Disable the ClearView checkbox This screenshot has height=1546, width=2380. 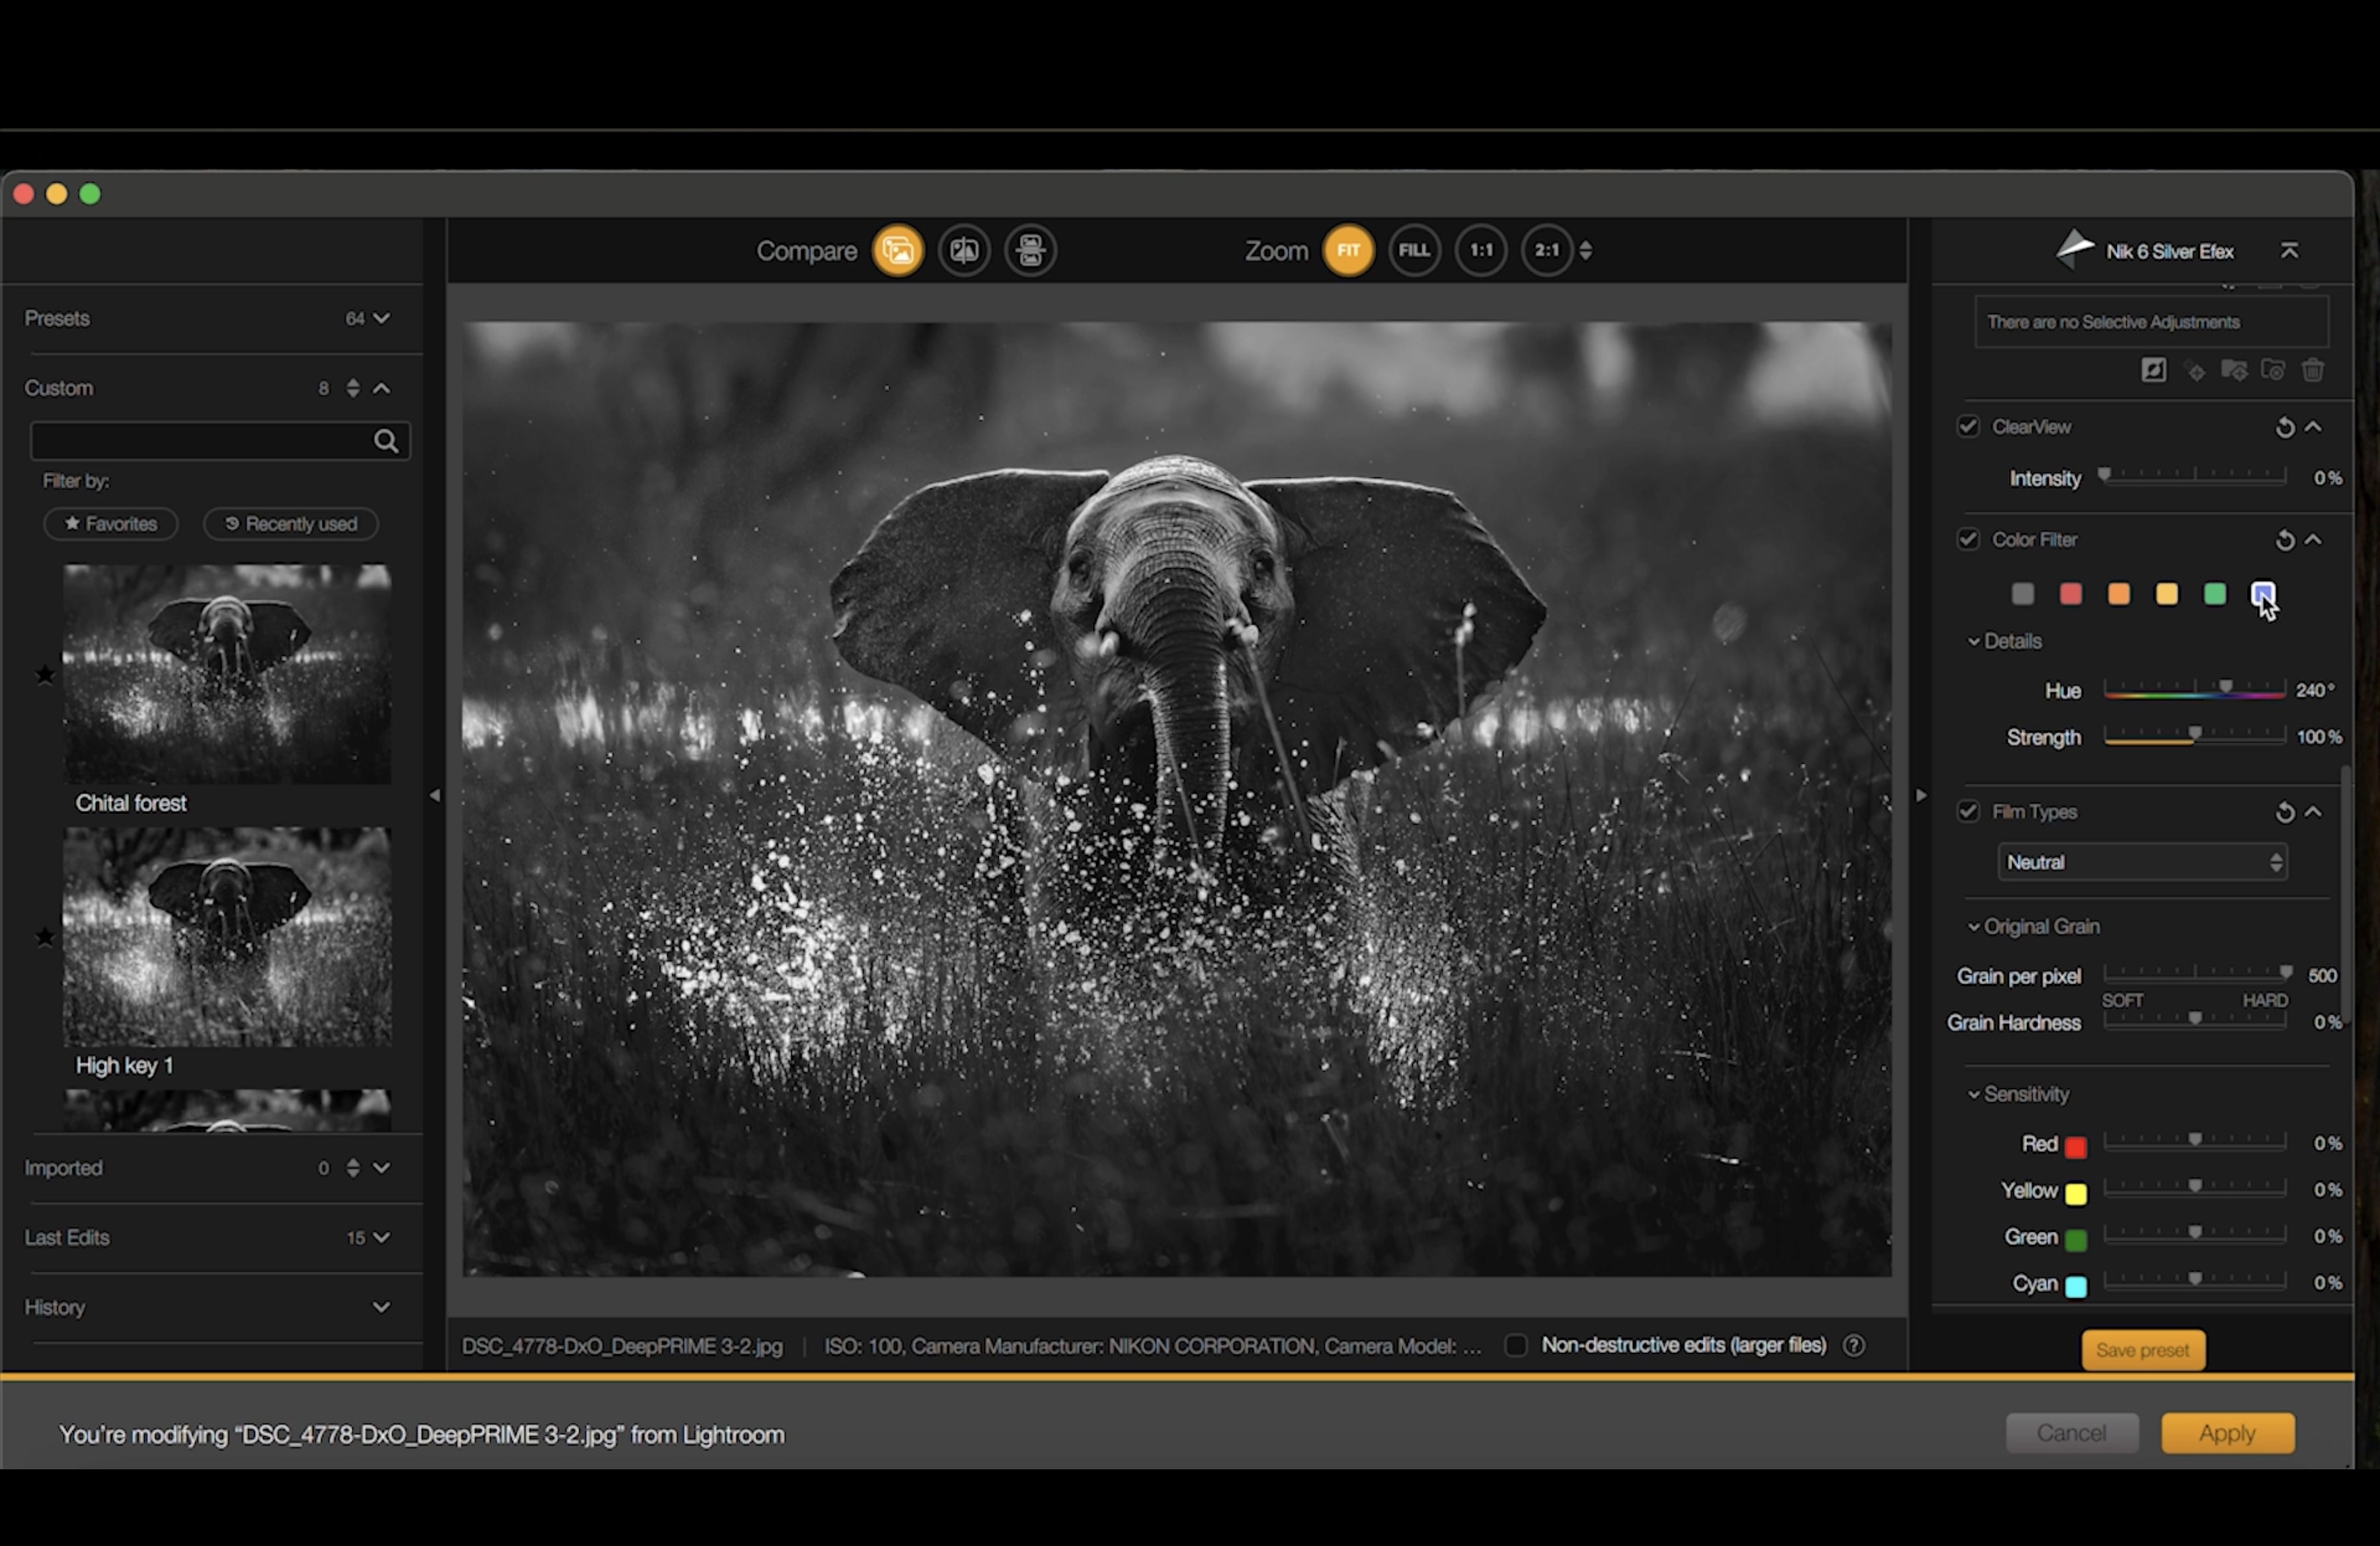(1967, 427)
